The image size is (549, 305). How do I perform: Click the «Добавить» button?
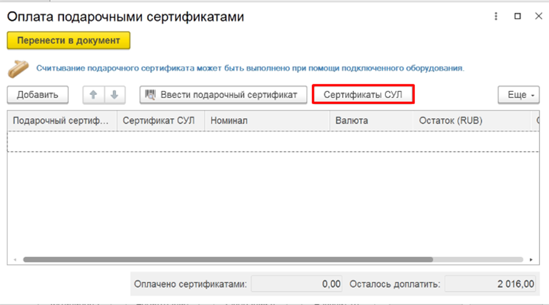[x=37, y=95]
